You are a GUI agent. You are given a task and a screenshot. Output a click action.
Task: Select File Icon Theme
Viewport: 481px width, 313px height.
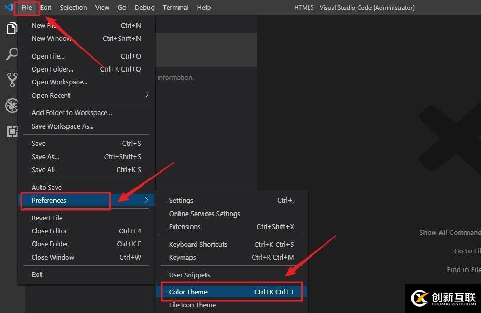click(x=192, y=305)
